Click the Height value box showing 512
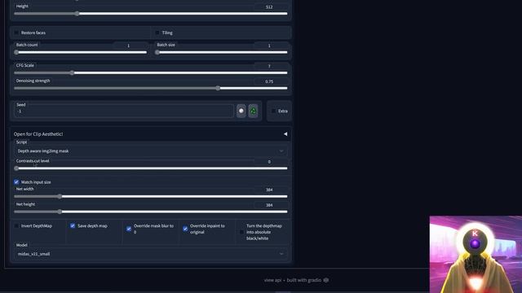The image size is (522, 293). point(270,7)
